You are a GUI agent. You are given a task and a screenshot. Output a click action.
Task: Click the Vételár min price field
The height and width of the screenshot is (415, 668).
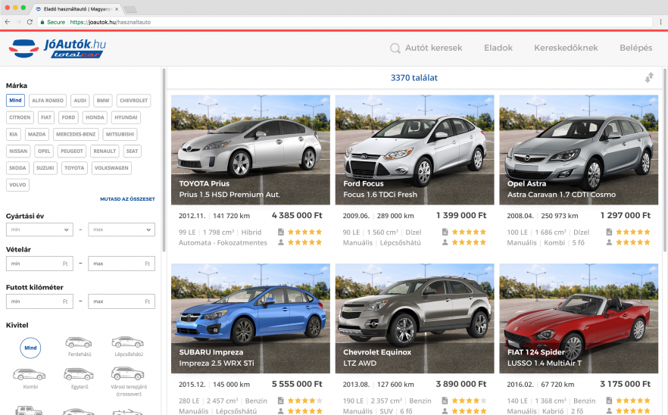39,264
